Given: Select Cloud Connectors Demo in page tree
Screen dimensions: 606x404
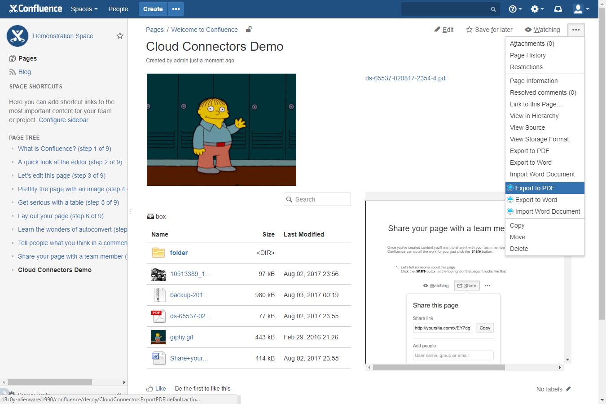Looking at the screenshot, I should tap(55, 270).
